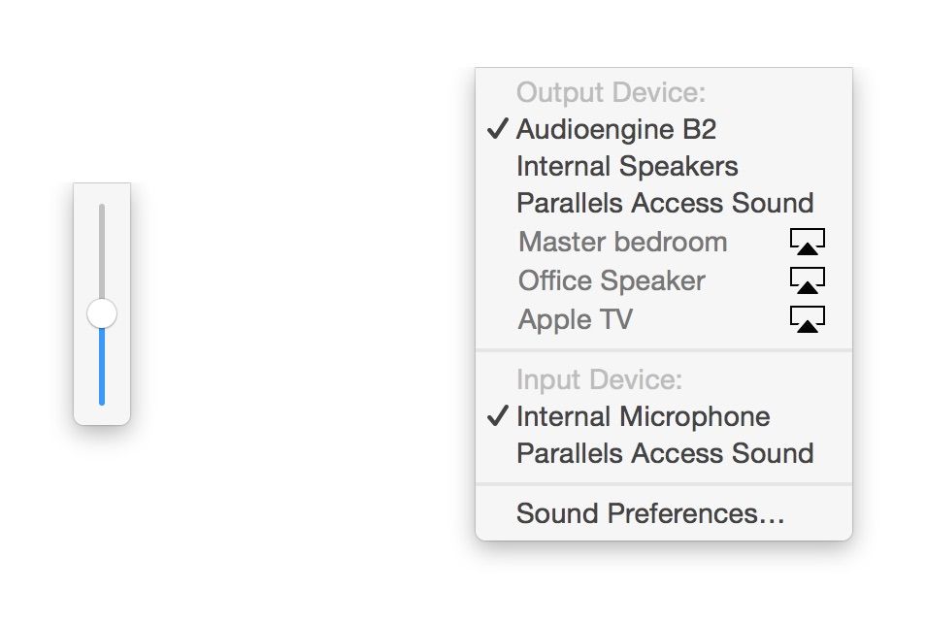Switch output to Internal Speakers
This screenshot has height=623, width=926.
pos(627,166)
